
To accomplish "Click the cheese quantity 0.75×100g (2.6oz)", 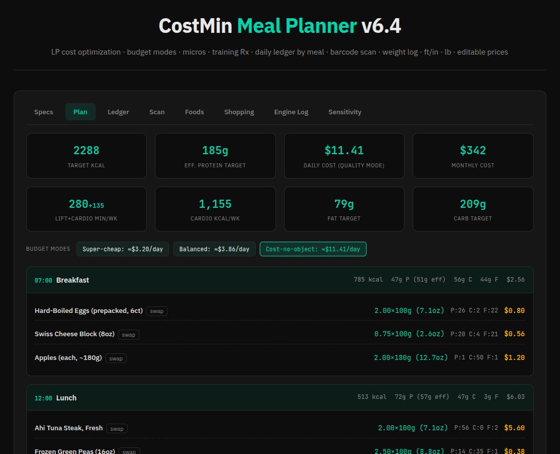I will (x=409, y=334).
